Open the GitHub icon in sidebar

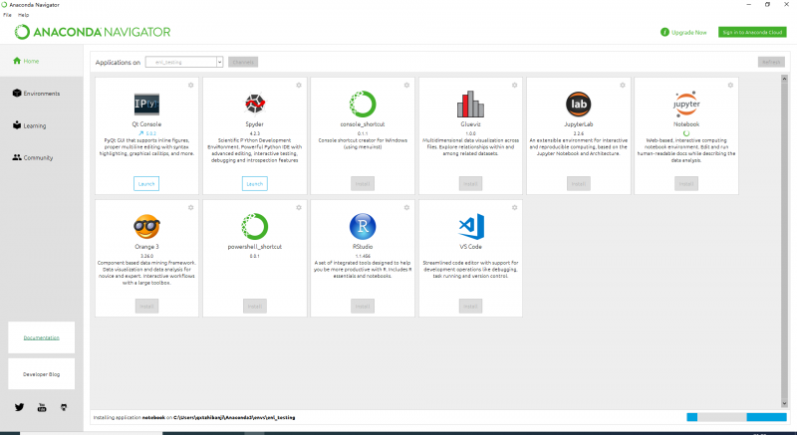click(x=64, y=407)
